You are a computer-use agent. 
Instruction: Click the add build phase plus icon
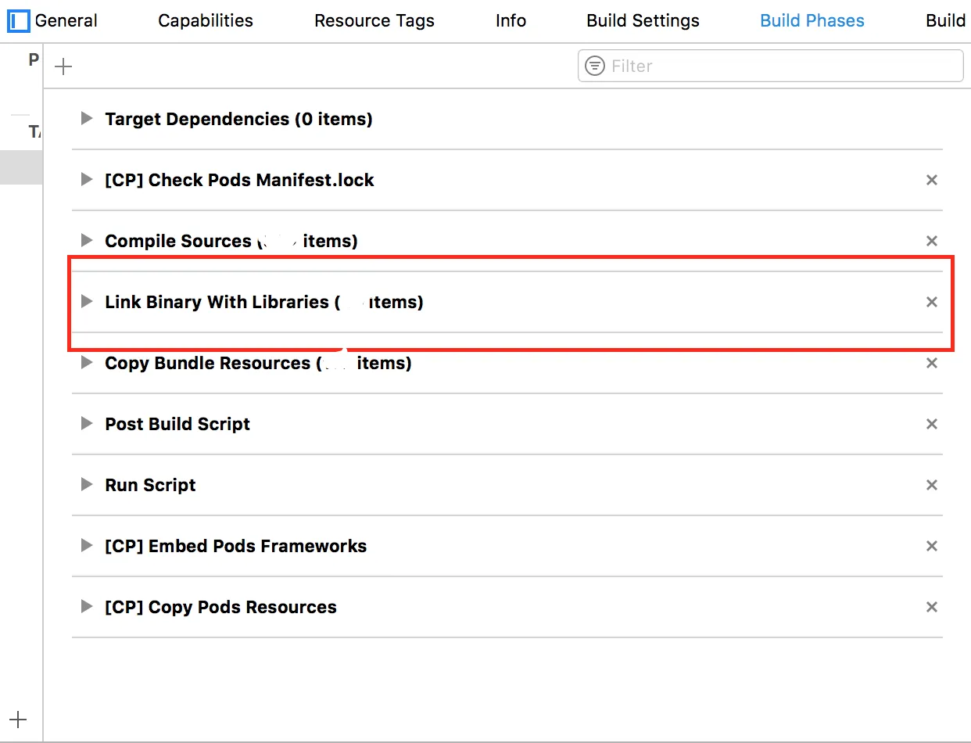(x=63, y=66)
